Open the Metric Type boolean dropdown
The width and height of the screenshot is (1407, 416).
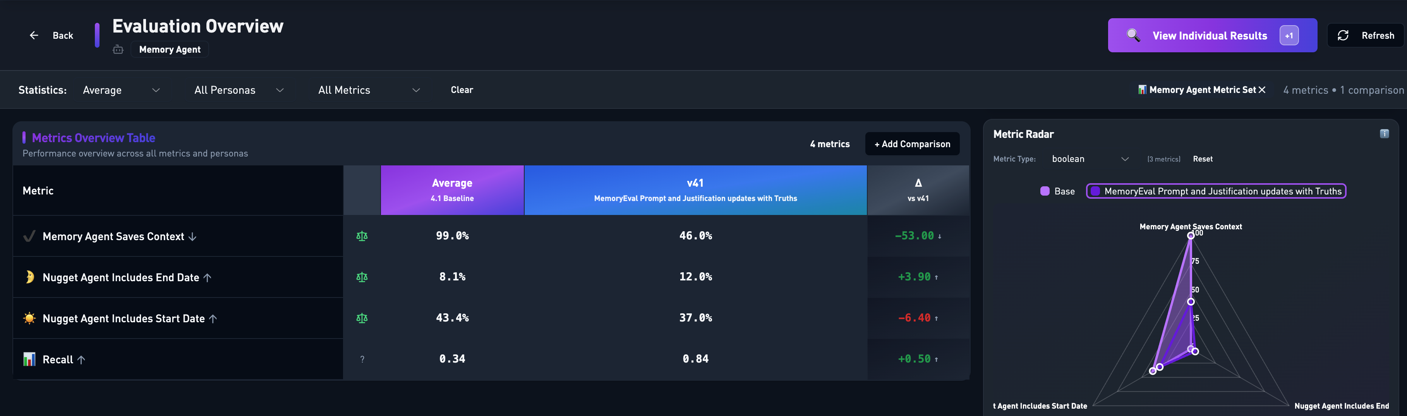click(1090, 159)
